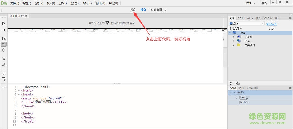The height and width of the screenshot is (129, 293).
Task: Click the open documents icon in left toolbar
Action: click(x=4, y=24)
